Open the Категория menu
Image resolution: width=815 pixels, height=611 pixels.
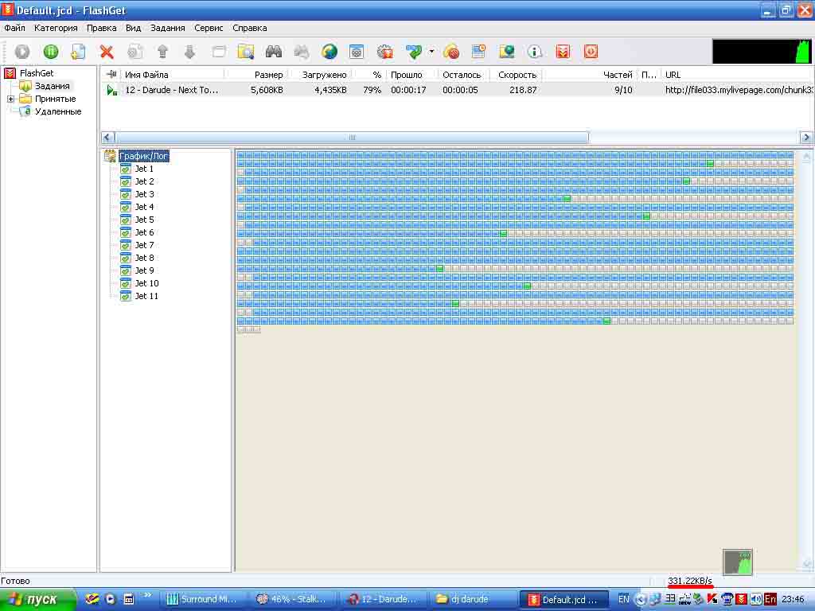pos(56,28)
